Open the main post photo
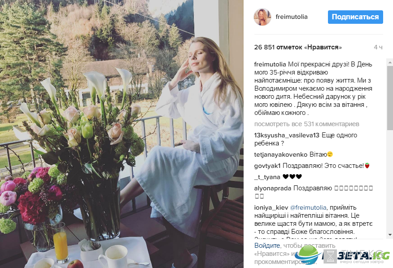 pyautogui.click(x=122, y=134)
